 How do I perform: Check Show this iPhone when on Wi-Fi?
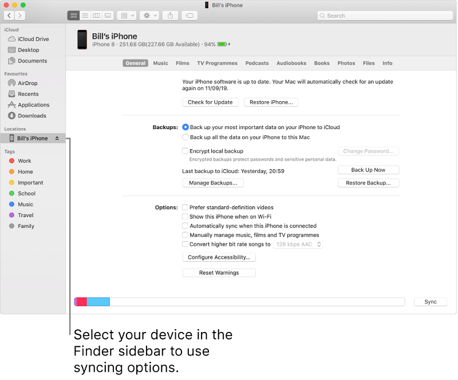pyautogui.click(x=185, y=217)
